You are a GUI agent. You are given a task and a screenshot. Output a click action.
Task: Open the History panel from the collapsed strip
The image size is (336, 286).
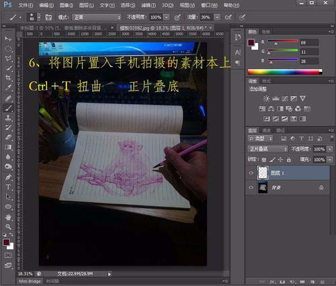coord(238,37)
